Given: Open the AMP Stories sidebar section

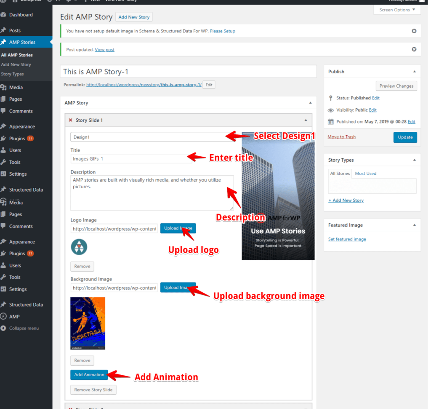Looking at the screenshot, I should point(22,42).
